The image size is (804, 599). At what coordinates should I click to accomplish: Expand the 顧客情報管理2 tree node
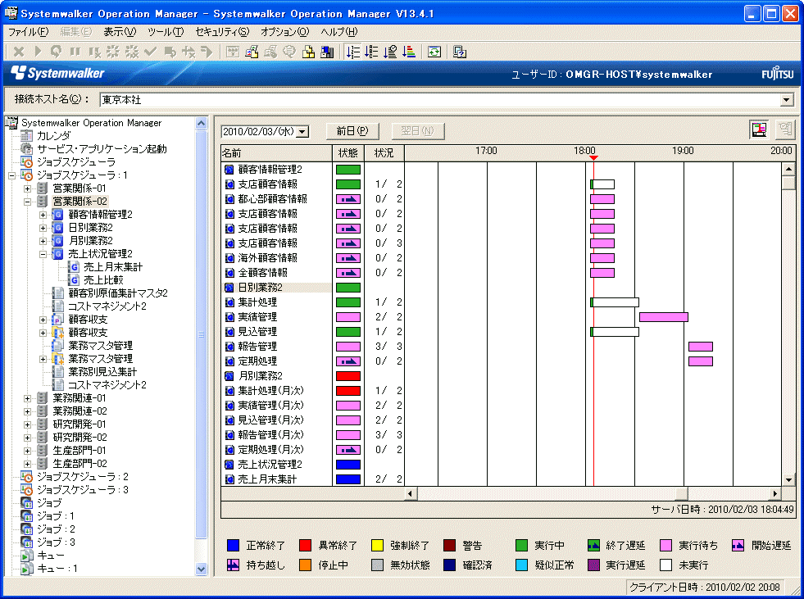43,215
